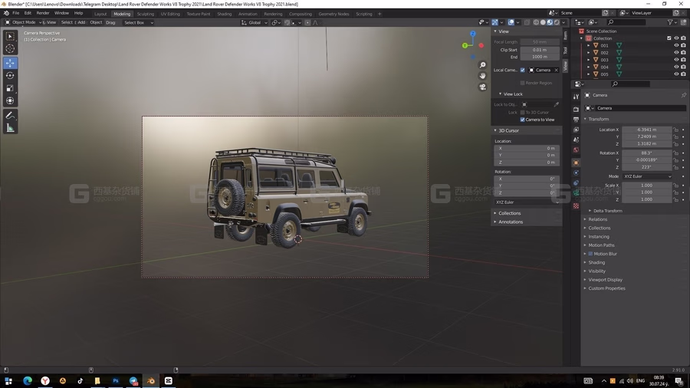This screenshot has width=690, height=388.
Task: Disable render for object 002 camera icon
Action: point(683,53)
